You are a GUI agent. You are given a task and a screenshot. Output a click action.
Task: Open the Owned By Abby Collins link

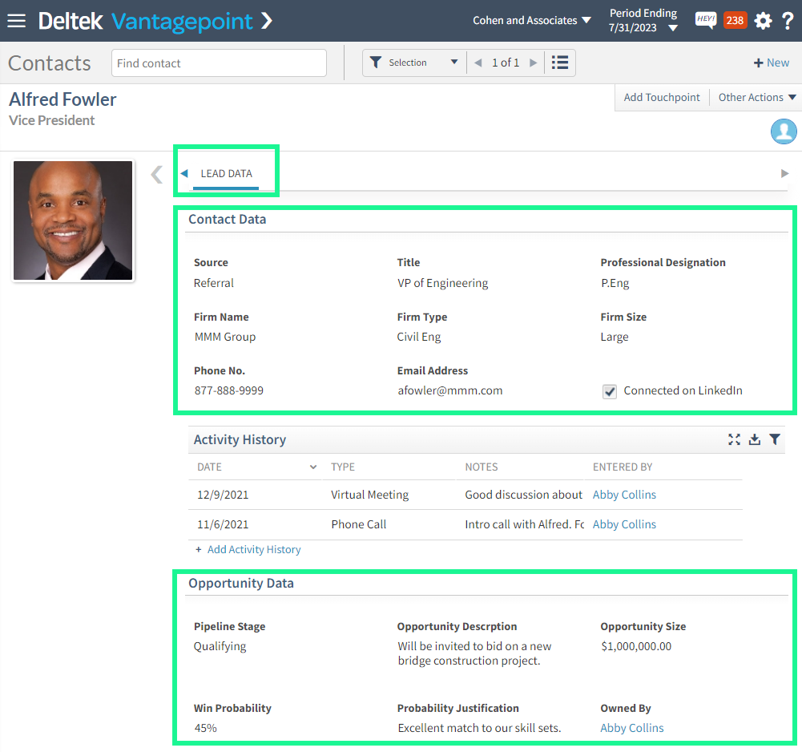[x=631, y=728]
